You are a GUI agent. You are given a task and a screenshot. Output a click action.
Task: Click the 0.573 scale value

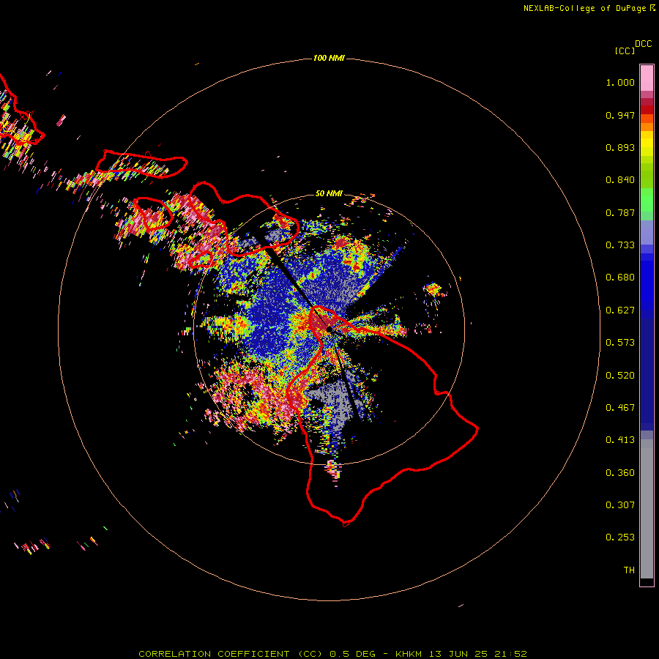pyautogui.click(x=620, y=343)
